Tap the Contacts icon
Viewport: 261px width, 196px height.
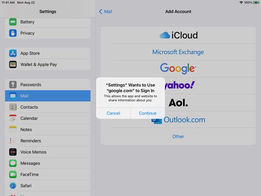[x=13, y=107]
